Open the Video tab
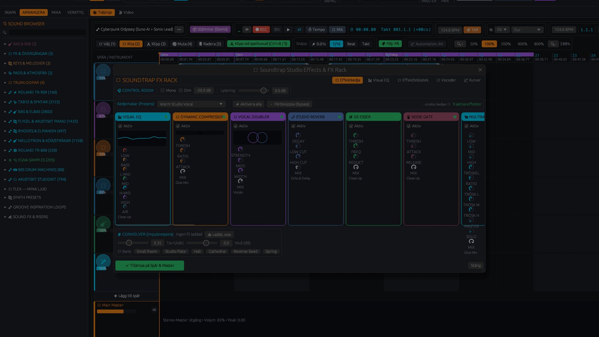The image size is (599, 337). pyautogui.click(x=126, y=12)
